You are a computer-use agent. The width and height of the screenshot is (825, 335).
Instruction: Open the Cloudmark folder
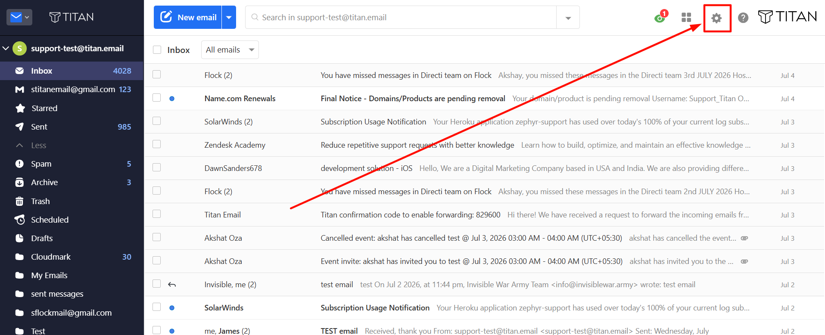(x=72, y=257)
